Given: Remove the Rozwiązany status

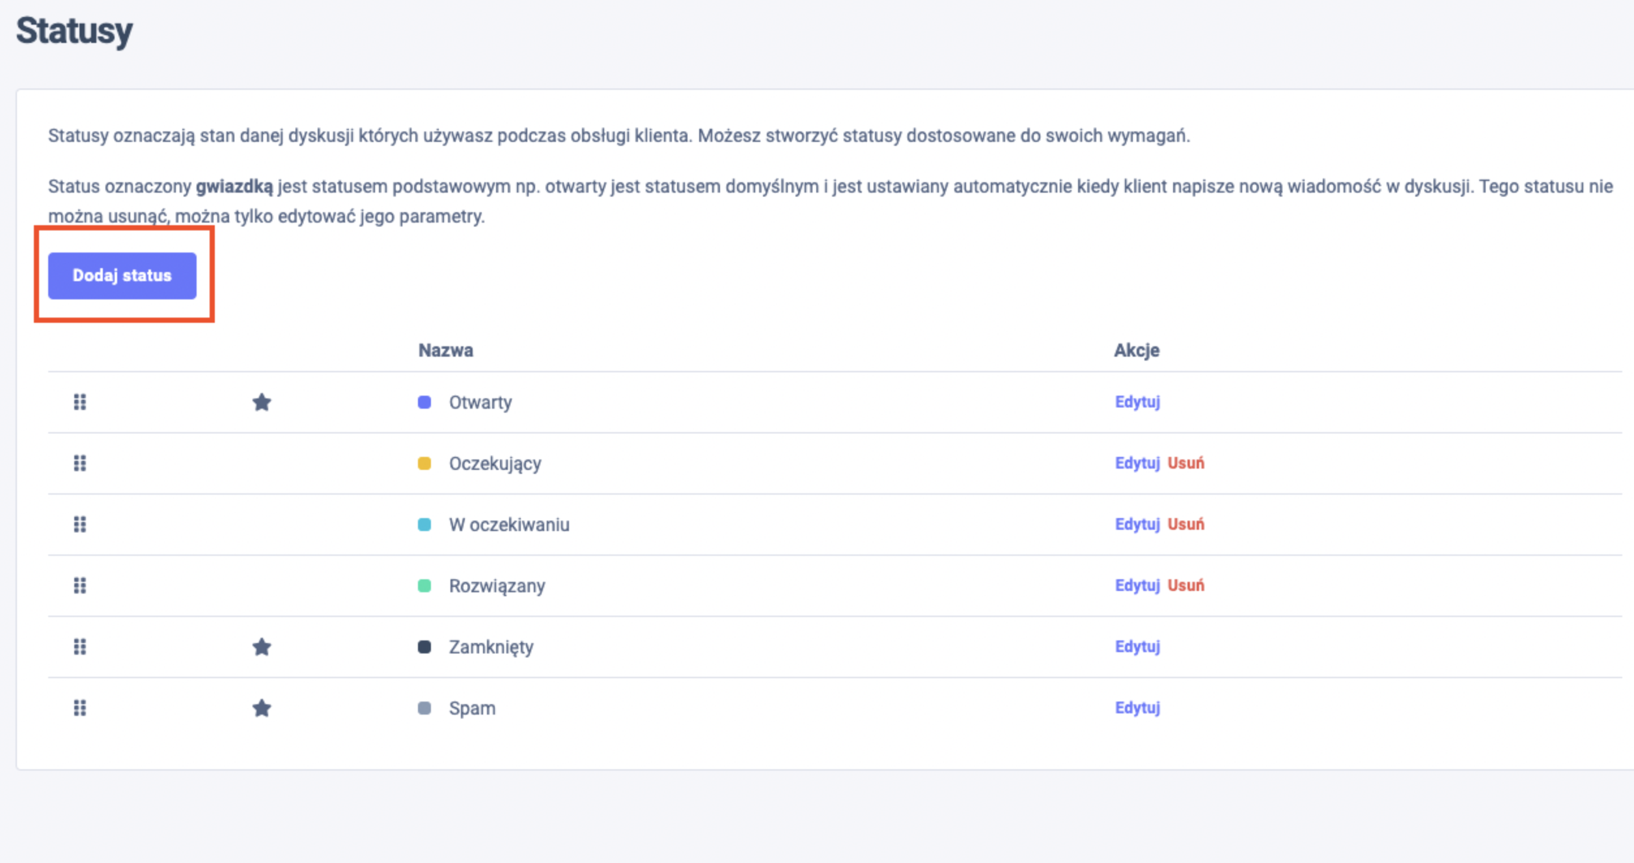Looking at the screenshot, I should pos(1185,586).
